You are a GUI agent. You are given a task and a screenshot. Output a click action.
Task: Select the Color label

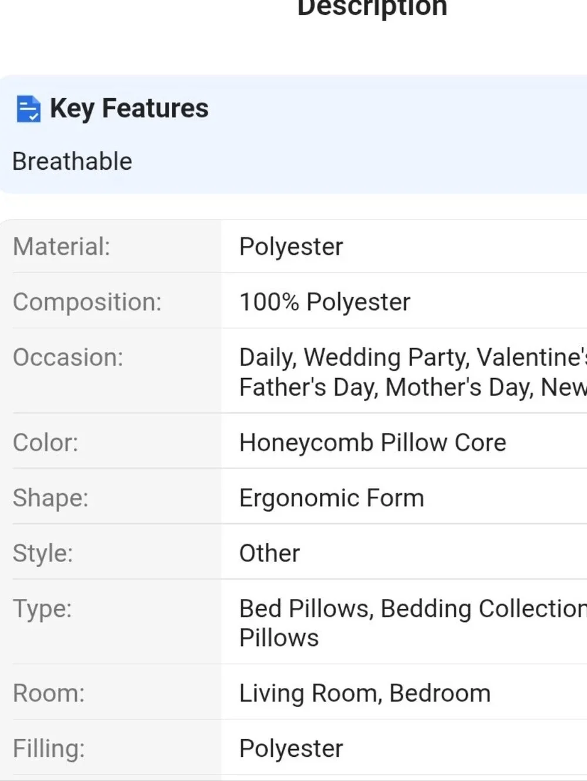point(46,443)
